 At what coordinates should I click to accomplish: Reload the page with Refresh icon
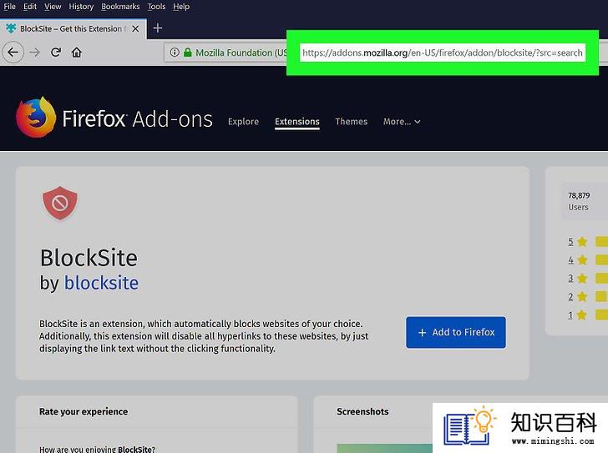pos(56,53)
